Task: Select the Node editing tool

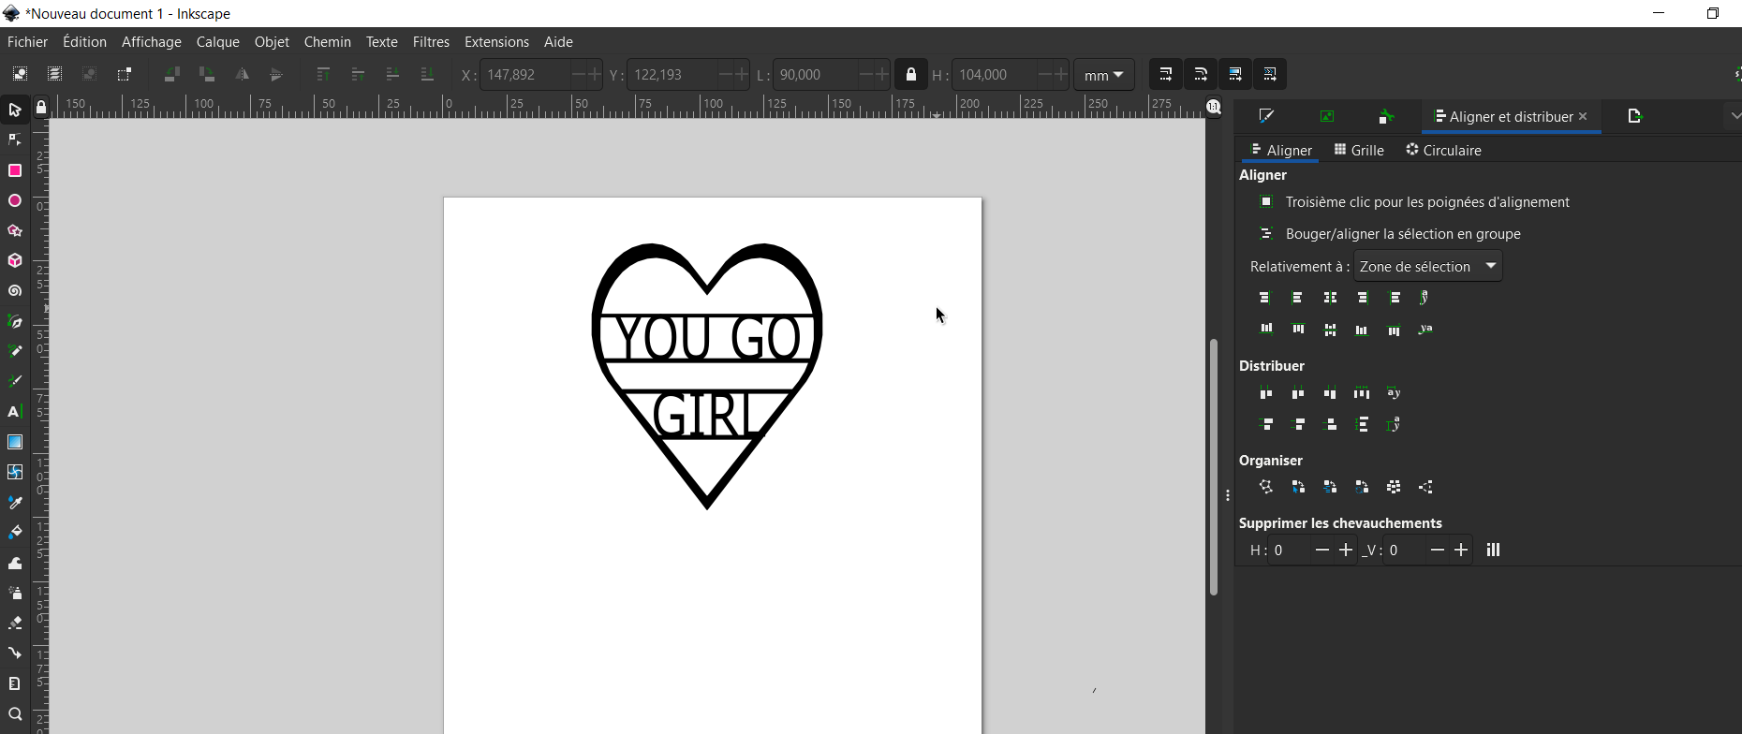Action: pos(15,140)
